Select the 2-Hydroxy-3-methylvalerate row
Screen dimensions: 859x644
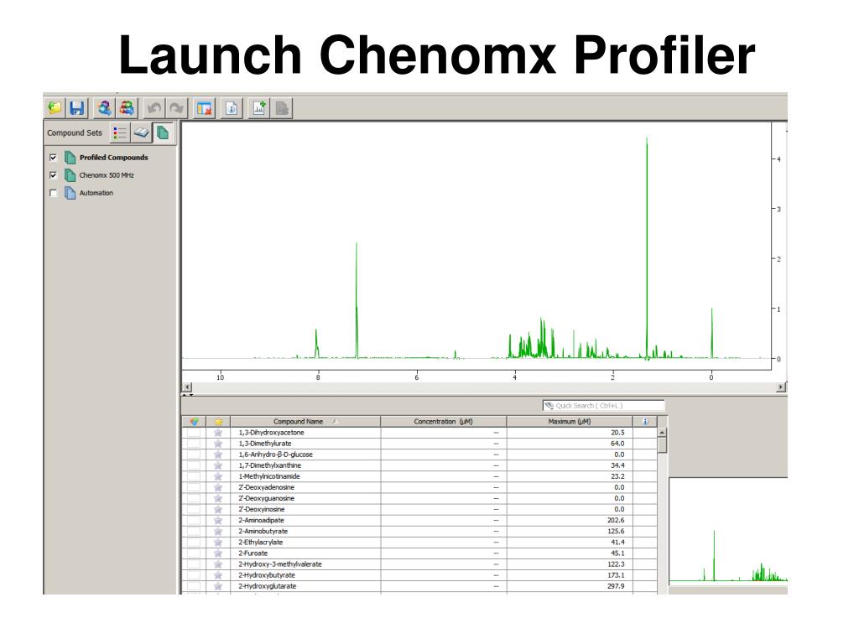[x=419, y=564]
